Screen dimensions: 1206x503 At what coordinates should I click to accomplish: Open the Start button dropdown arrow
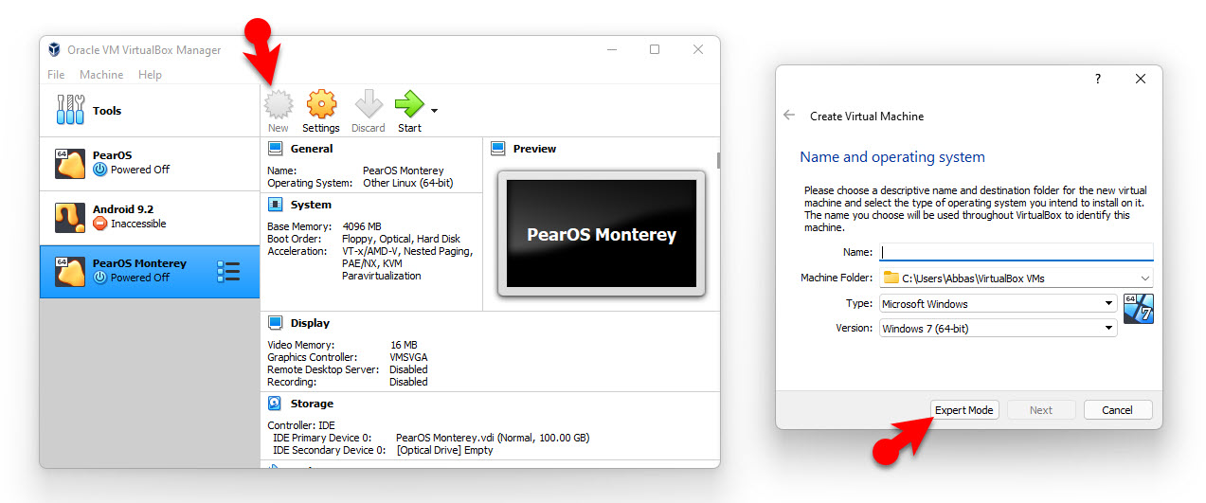[434, 111]
